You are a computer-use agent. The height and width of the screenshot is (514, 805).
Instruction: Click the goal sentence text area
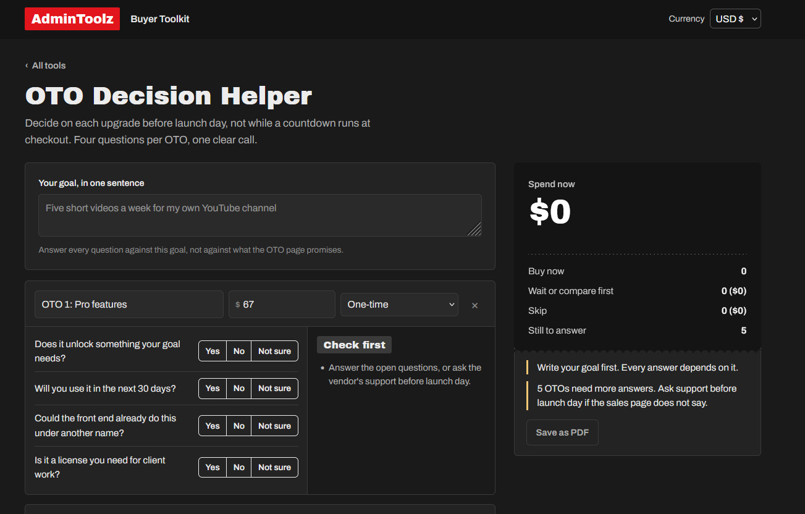[x=260, y=215]
